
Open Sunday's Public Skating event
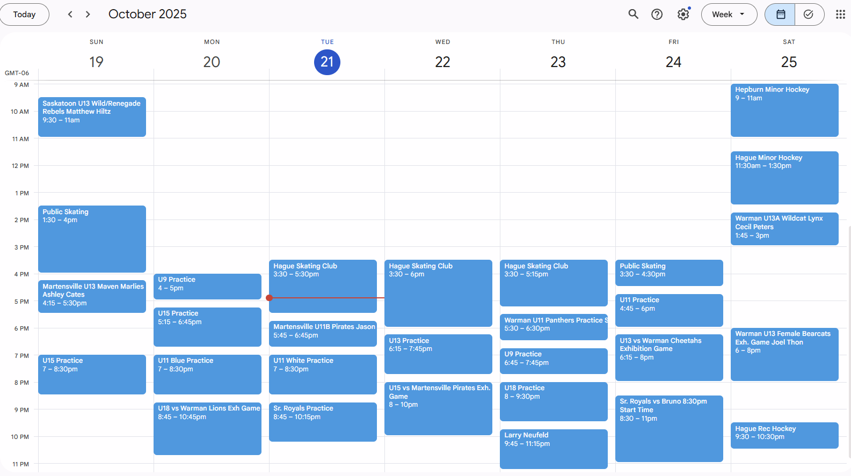tap(92, 239)
